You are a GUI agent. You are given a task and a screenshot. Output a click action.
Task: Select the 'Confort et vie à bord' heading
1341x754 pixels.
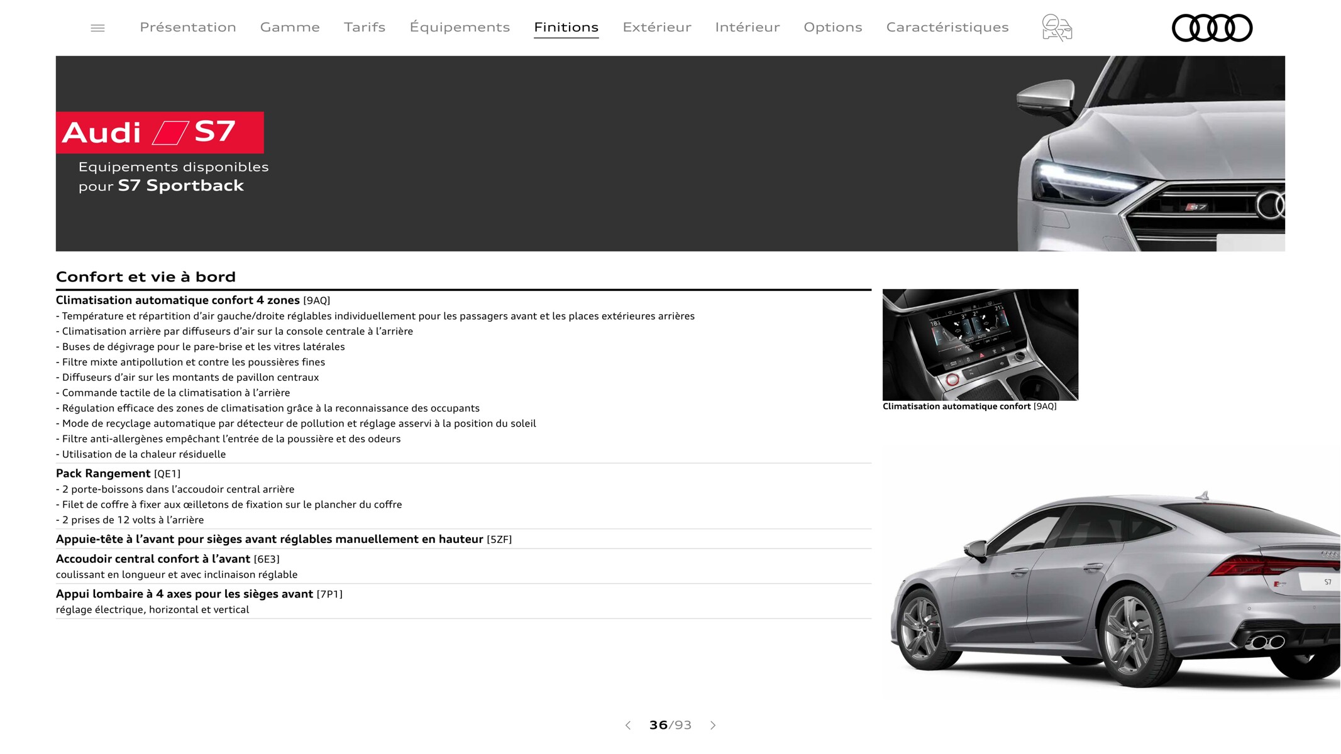click(x=146, y=277)
